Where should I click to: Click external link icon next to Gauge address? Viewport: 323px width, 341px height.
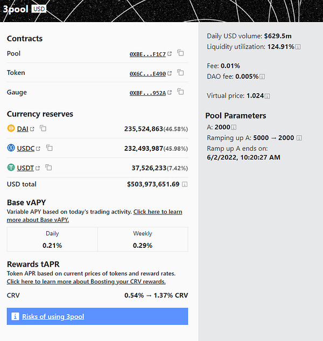(x=170, y=92)
